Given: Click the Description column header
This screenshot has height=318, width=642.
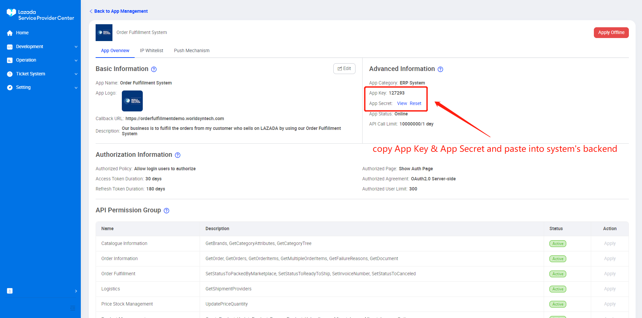Looking at the screenshot, I should [217, 229].
